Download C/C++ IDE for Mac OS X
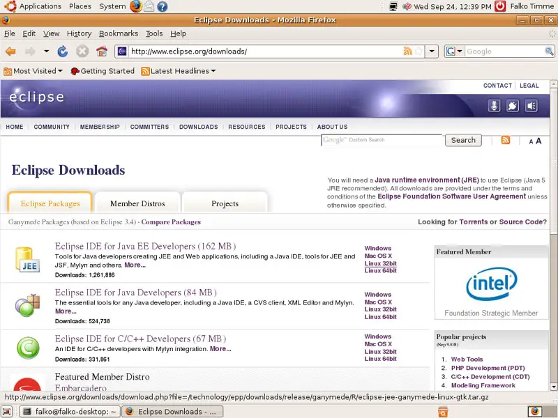Image resolution: width=558 pixels, height=418 pixels. click(378, 344)
